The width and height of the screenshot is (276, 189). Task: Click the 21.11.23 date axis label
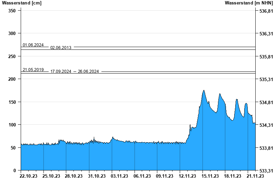click(255, 176)
